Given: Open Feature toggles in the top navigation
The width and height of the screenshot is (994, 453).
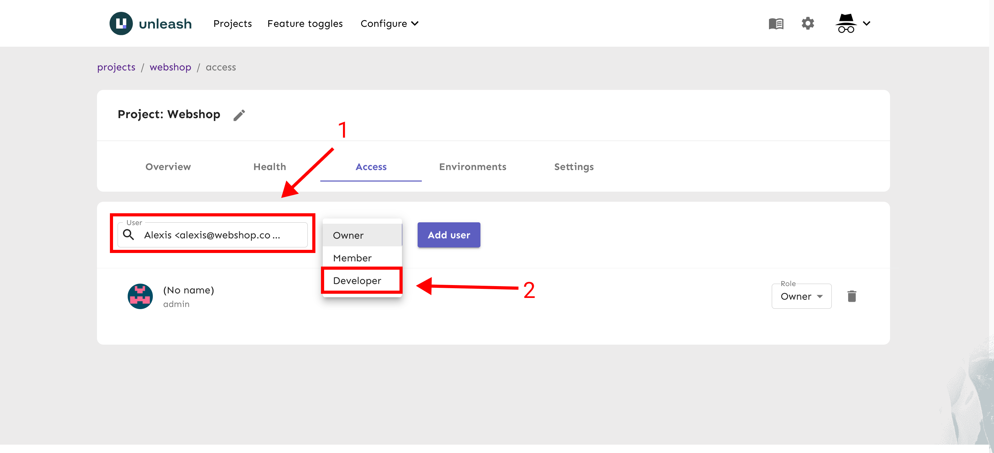Looking at the screenshot, I should tap(305, 23).
